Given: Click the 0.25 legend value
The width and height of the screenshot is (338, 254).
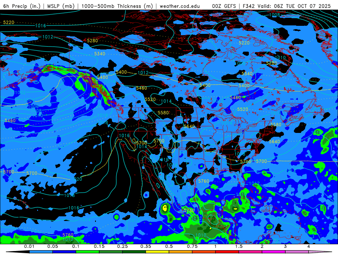Looking at the screenshot, I should tap(123, 246).
